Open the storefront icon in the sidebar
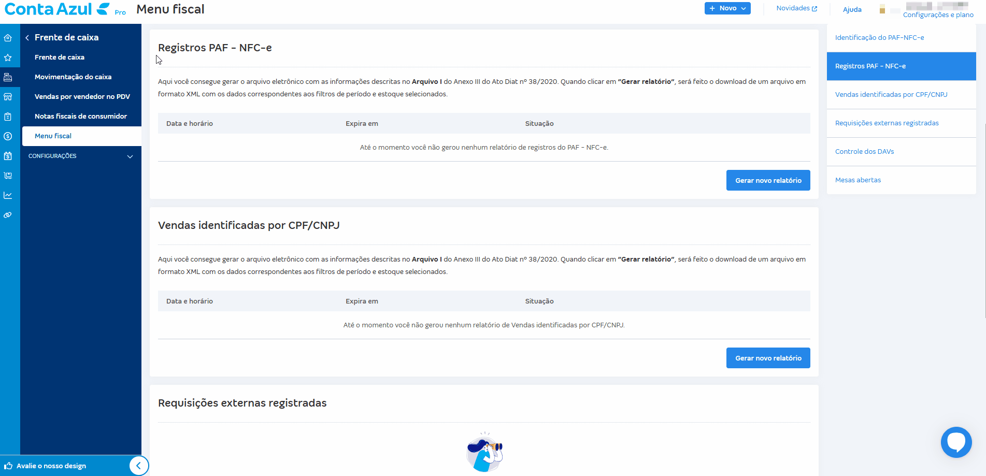The height and width of the screenshot is (476, 986). [9, 96]
